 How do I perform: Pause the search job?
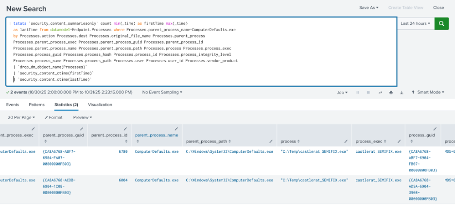point(358,92)
